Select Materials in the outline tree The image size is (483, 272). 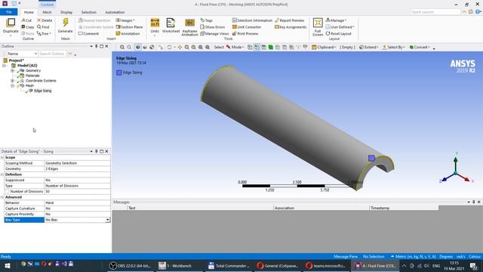coord(32,76)
